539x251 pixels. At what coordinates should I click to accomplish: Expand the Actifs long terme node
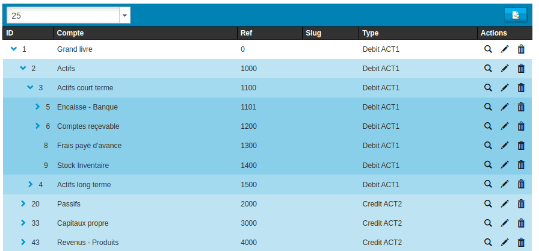point(31,184)
